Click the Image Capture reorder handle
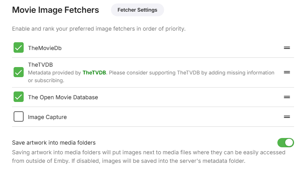The width and height of the screenshot is (303, 169). (x=287, y=117)
